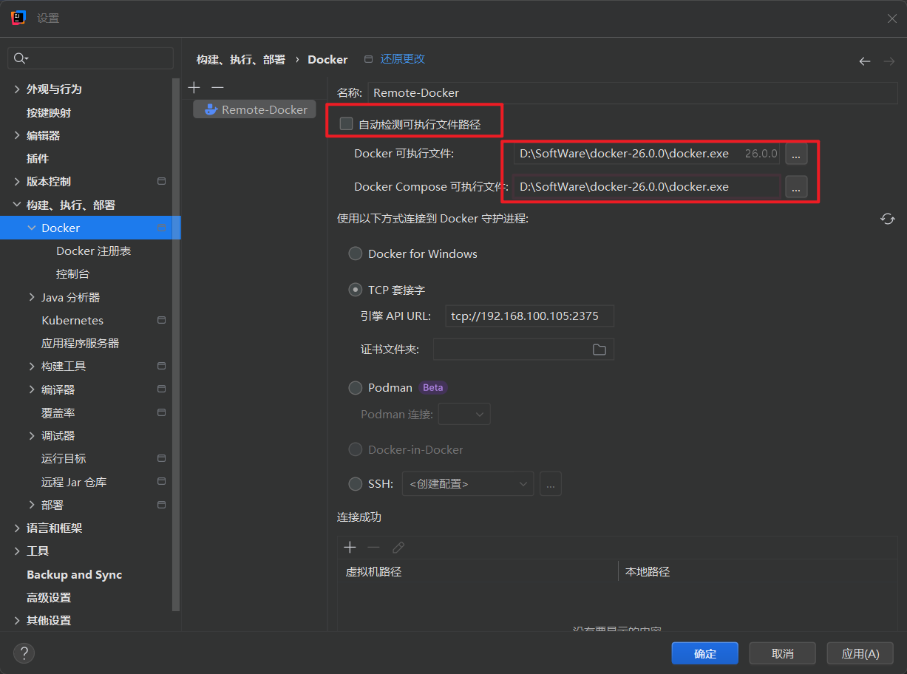
Task: Expand Java 分析器 tree node
Action: pyautogui.click(x=32, y=297)
